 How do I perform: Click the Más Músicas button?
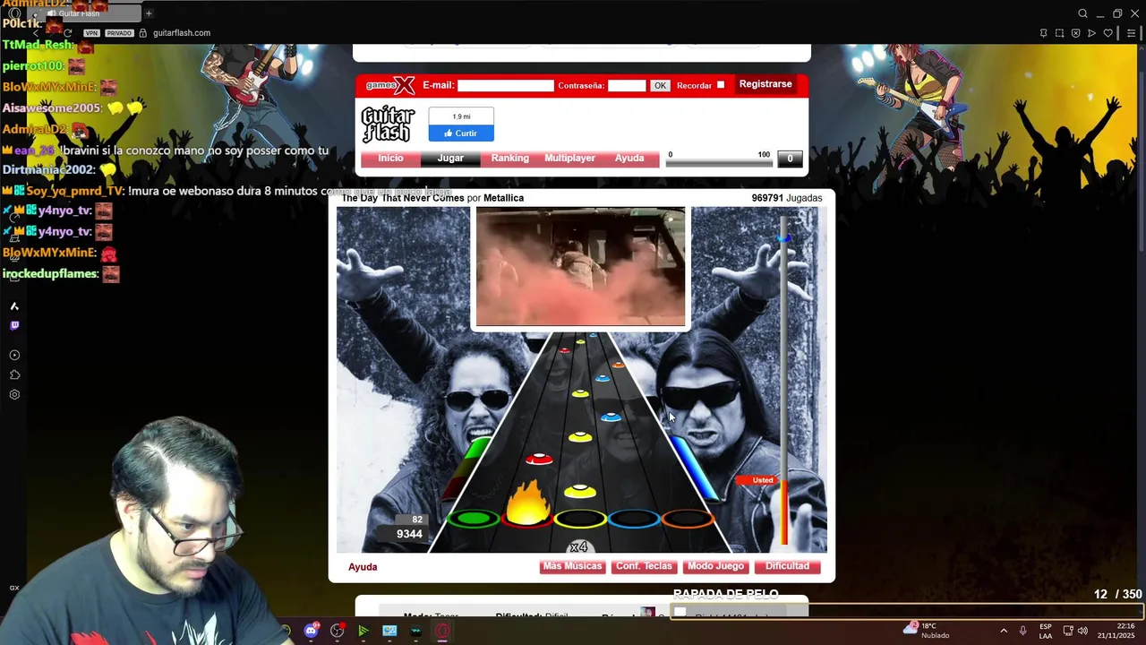[573, 566]
